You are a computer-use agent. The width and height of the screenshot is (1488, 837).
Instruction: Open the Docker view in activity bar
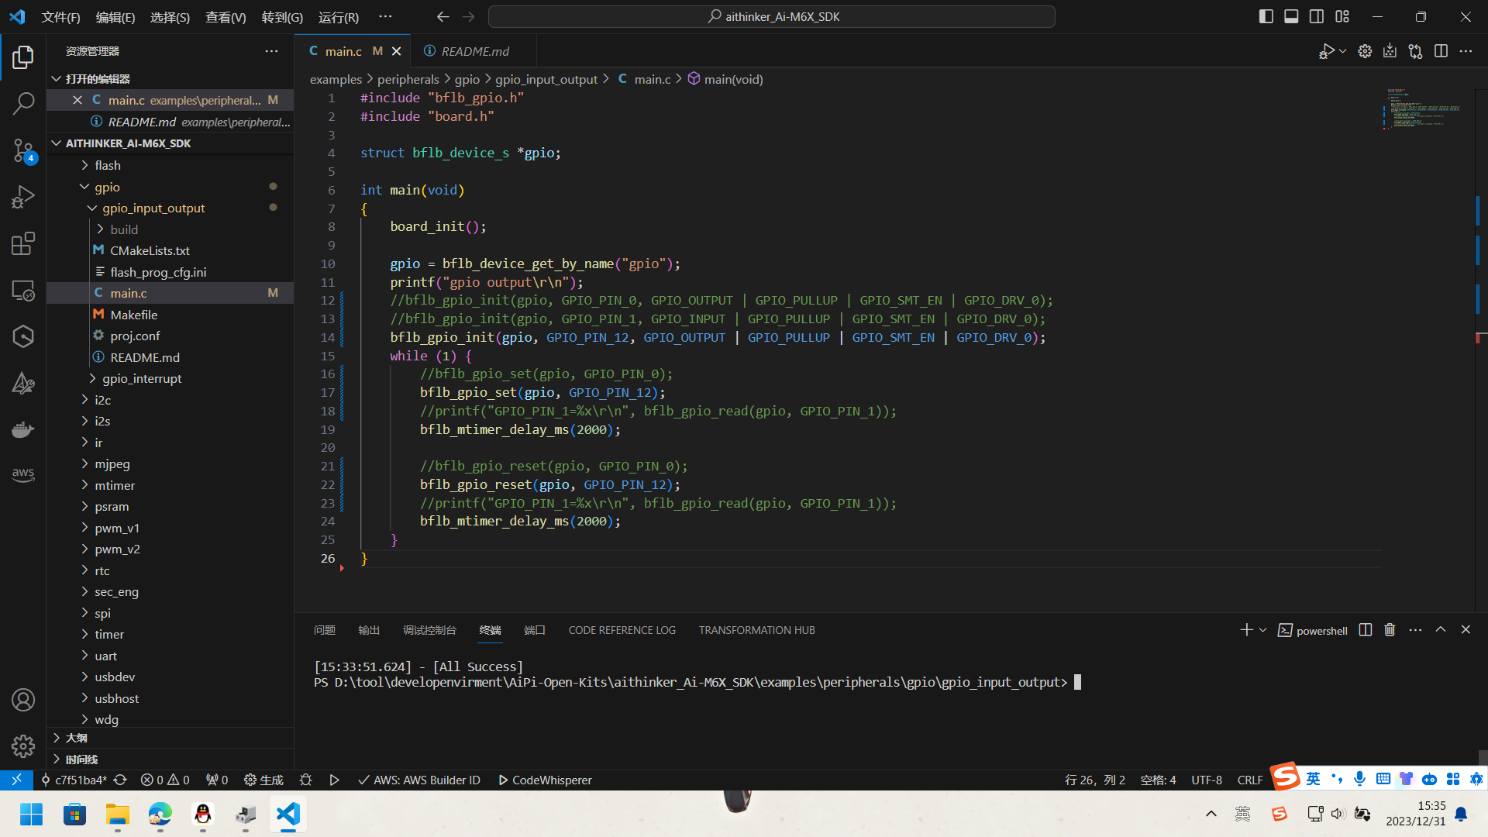(x=23, y=429)
